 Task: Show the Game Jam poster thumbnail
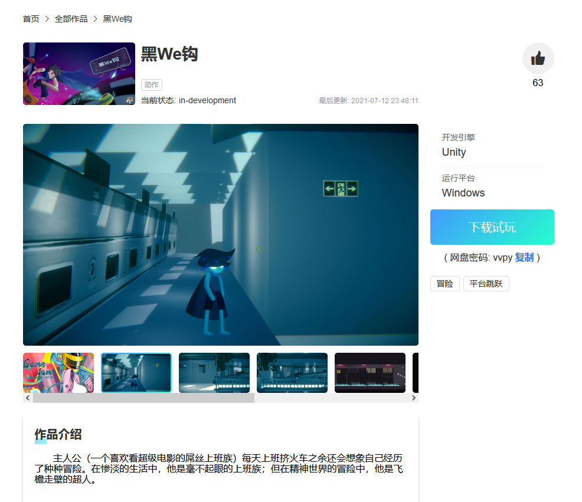[58, 372]
